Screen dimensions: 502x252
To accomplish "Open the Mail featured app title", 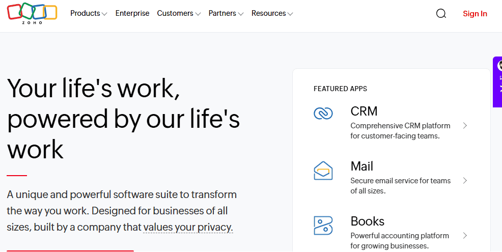I will tap(362, 166).
